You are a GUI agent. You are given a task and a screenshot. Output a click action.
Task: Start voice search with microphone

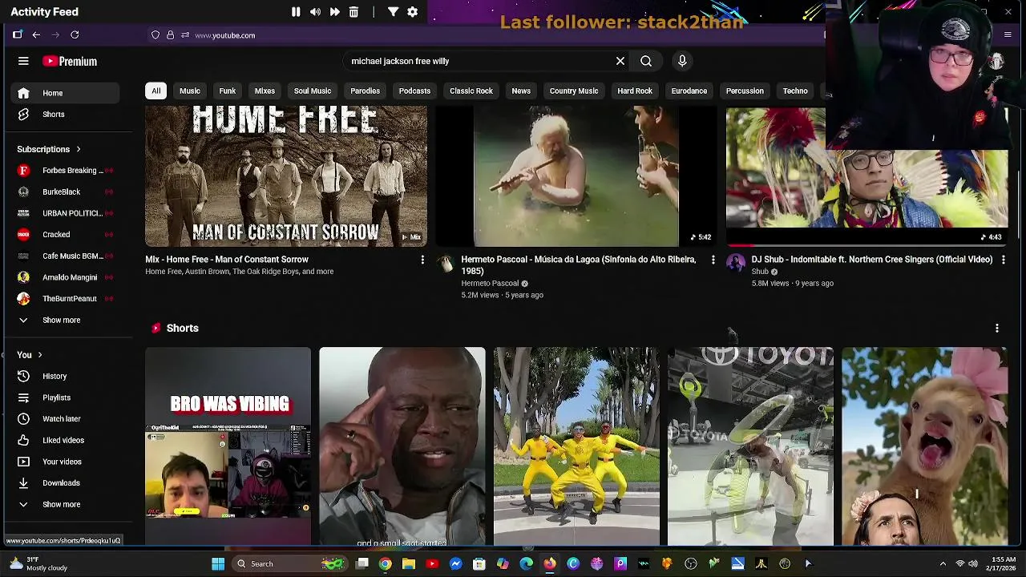coord(682,61)
